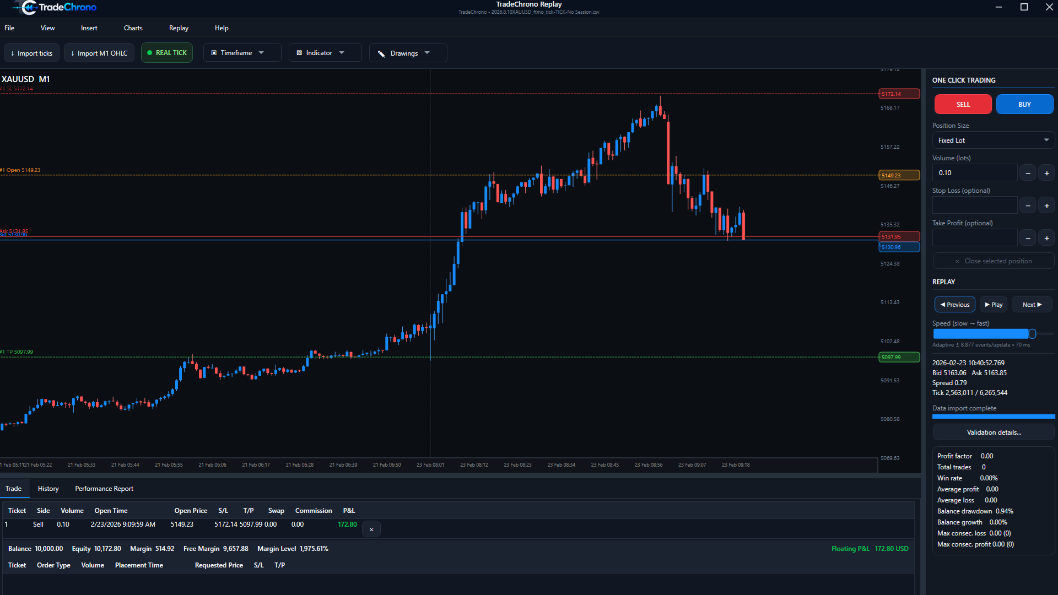Click the Balance drawdown 0.94% statistic
Image resolution: width=1058 pixels, height=595 pixels.
coord(975,511)
